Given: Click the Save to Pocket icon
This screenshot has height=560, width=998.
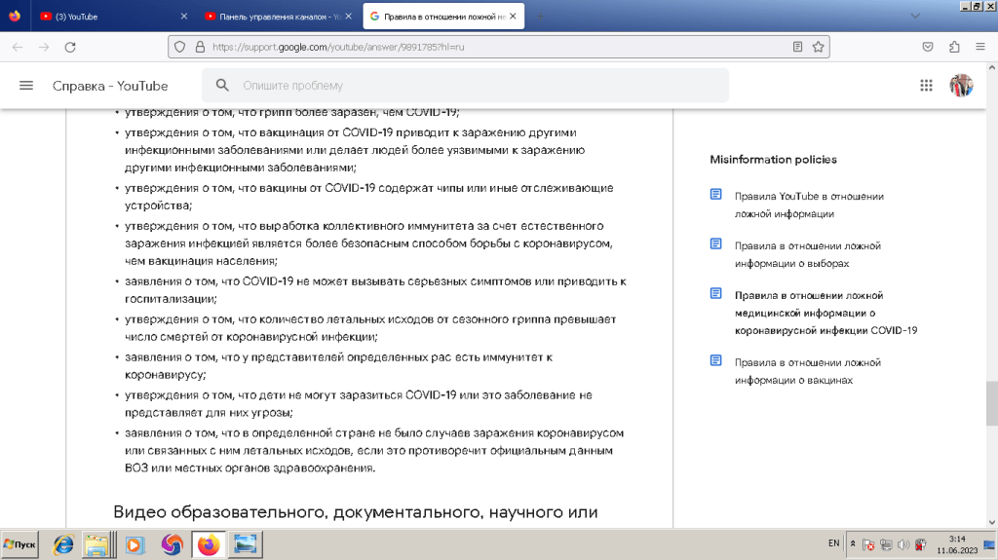Looking at the screenshot, I should 929,47.
